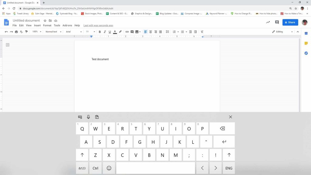Screen dimensions: 311x175
Task: Decrease indent of paragraph
Action: [x=190, y=32]
